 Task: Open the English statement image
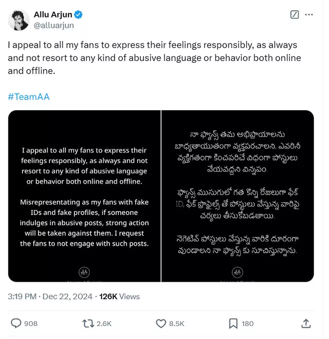coord(84,196)
